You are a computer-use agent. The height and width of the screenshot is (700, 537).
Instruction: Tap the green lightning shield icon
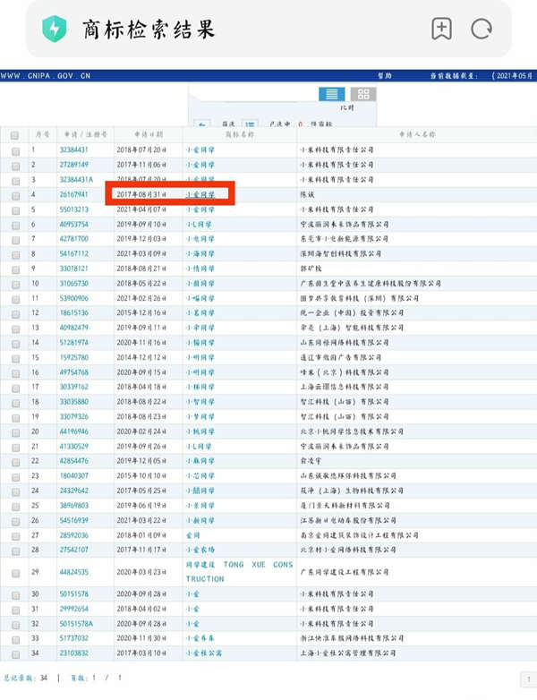pyautogui.click(x=54, y=29)
